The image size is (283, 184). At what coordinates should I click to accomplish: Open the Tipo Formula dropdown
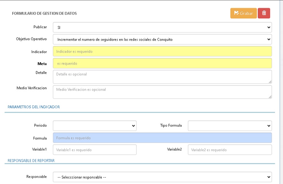click(x=230, y=126)
